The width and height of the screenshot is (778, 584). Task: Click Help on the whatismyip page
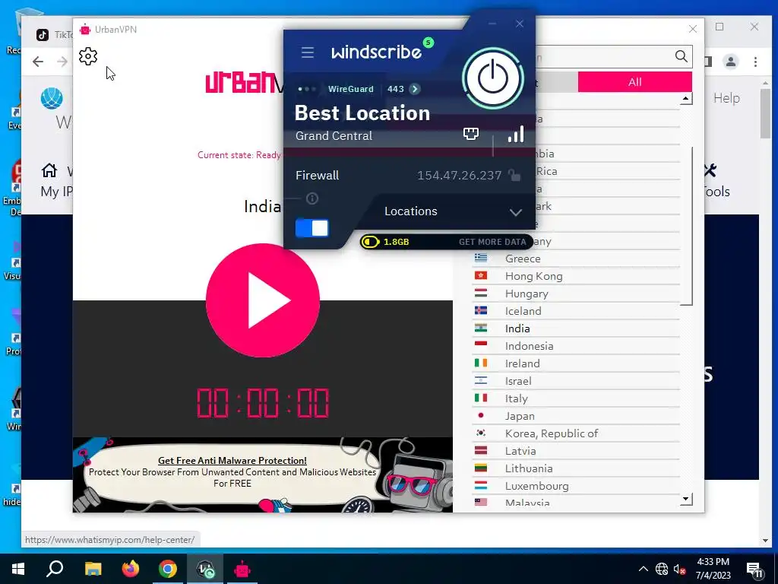(726, 98)
